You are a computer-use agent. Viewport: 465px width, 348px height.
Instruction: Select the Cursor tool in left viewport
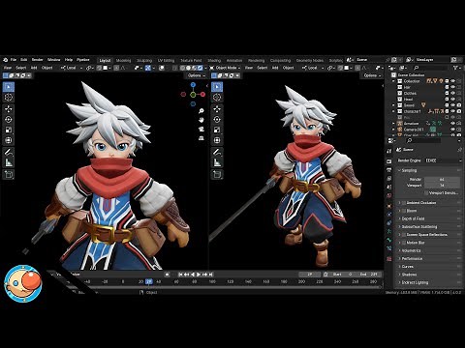click(9, 98)
